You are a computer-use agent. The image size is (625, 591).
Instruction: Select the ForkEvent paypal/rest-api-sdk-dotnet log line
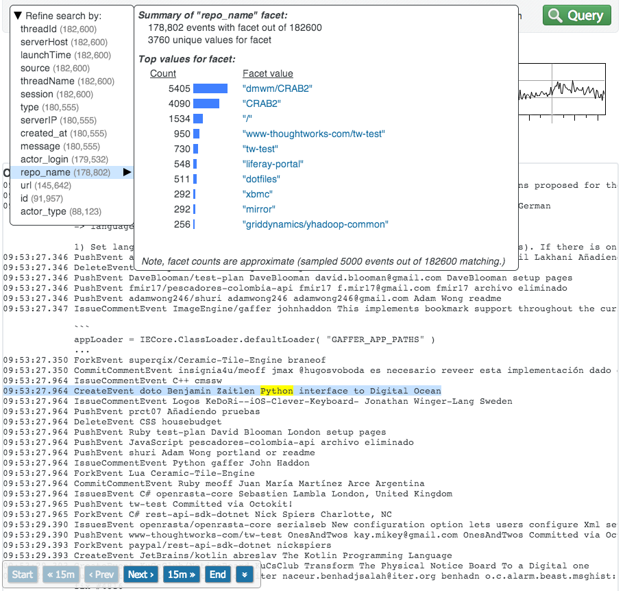tap(167, 546)
